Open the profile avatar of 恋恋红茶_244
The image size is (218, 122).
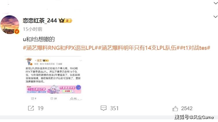point(10,25)
